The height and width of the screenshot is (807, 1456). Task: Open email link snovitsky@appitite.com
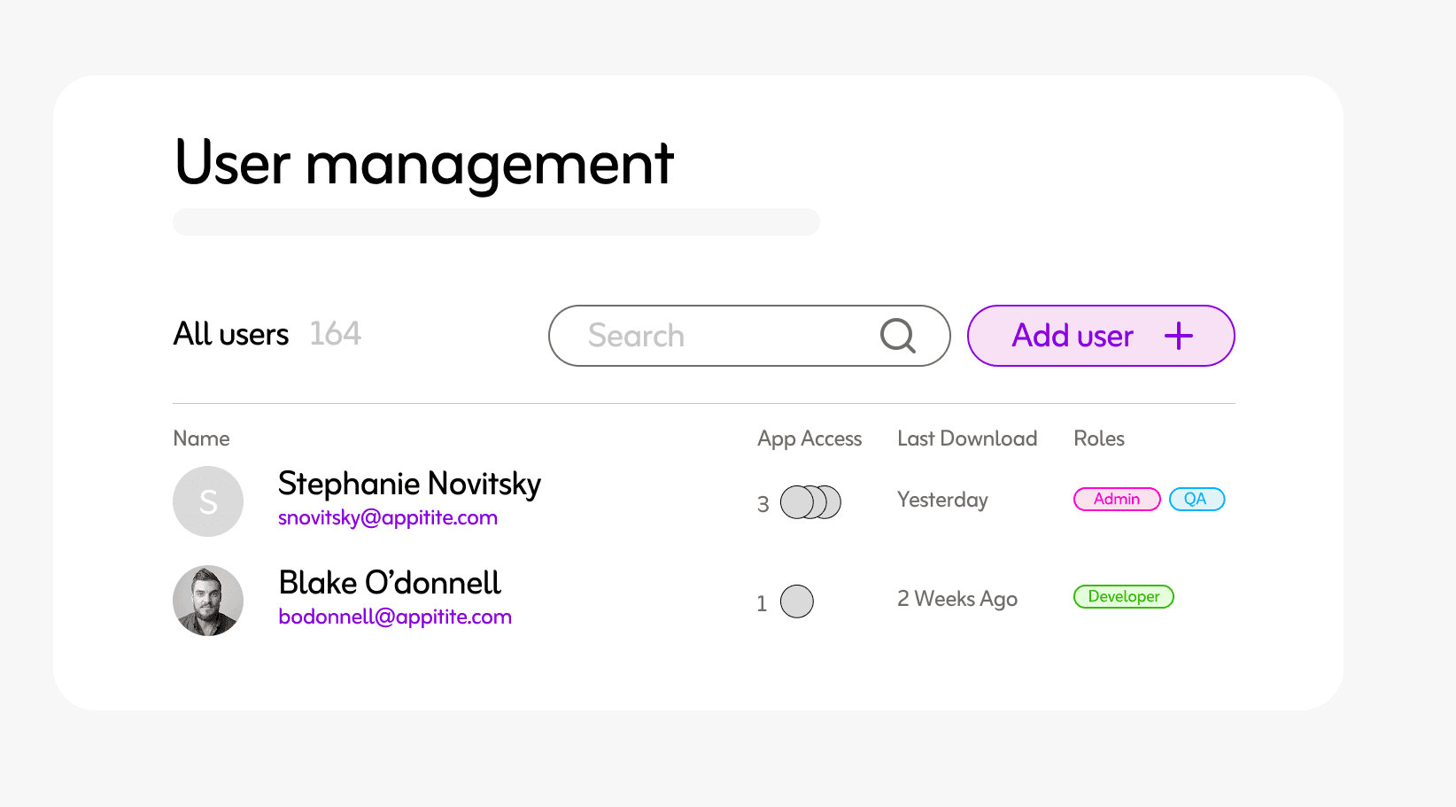(388, 517)
